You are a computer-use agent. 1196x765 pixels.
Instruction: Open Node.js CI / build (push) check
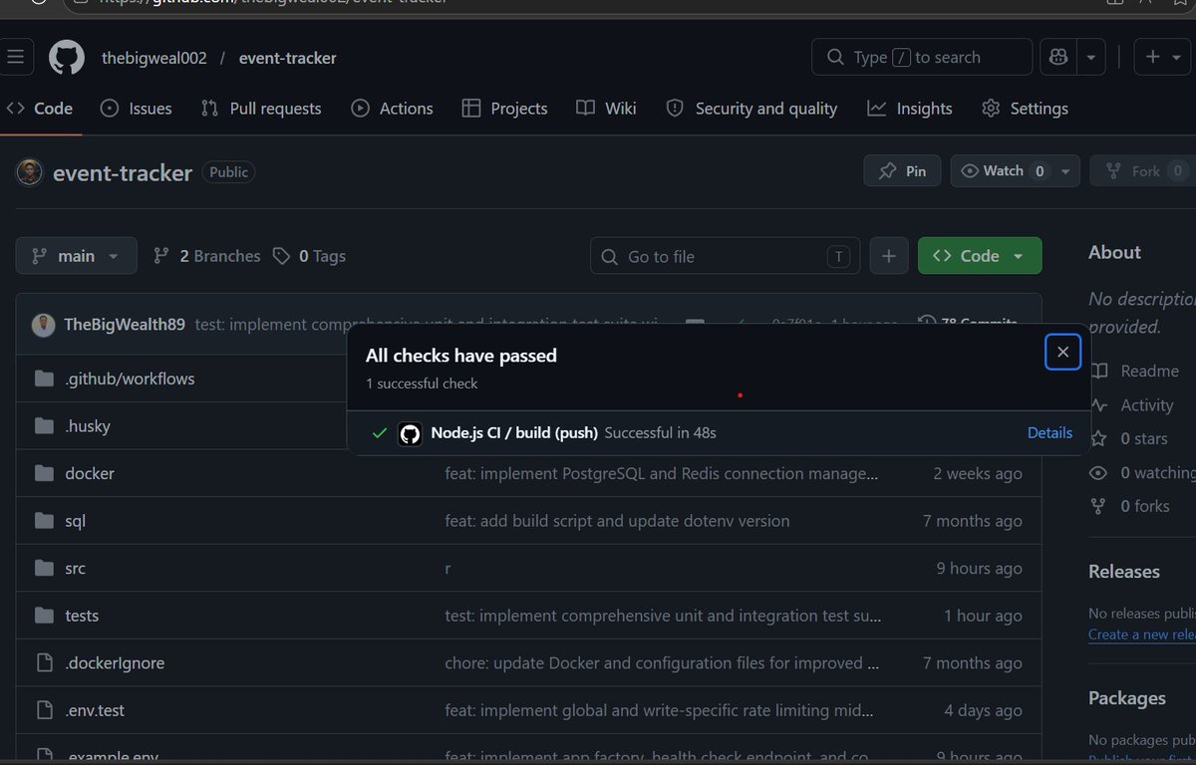point(514,432)
